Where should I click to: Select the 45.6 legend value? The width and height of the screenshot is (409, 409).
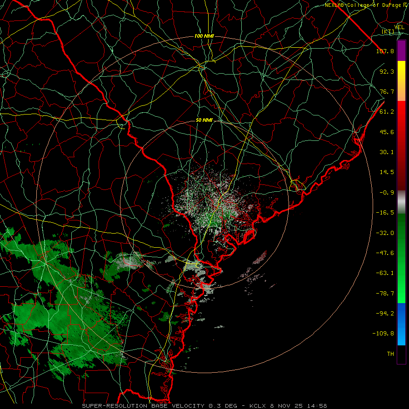387,132
